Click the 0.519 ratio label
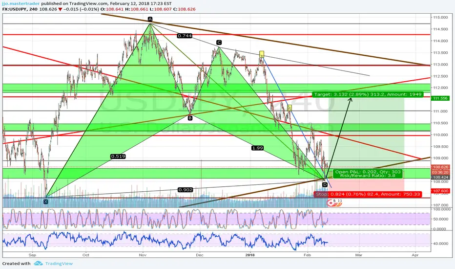 (x=118, y=157)
